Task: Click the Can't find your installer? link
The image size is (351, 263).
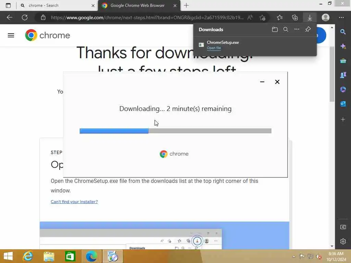Action: tap(74, 201)
